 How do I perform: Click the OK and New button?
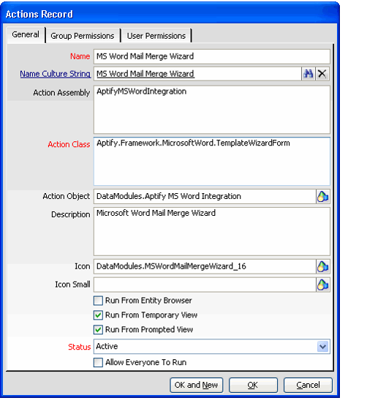coord(196,385)
